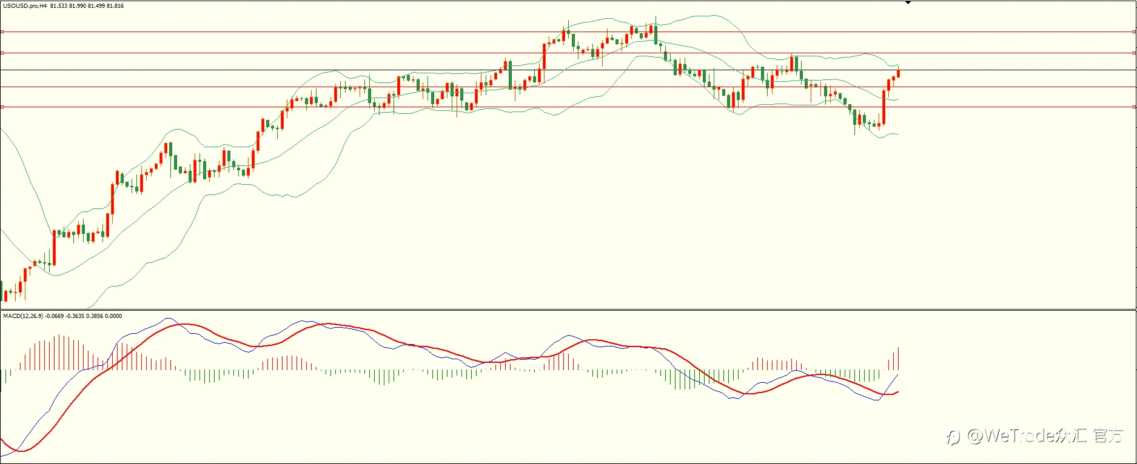Select the topmost red horizontal line
The height and width of the screenshot is (464, 1137).
(568, 31)
